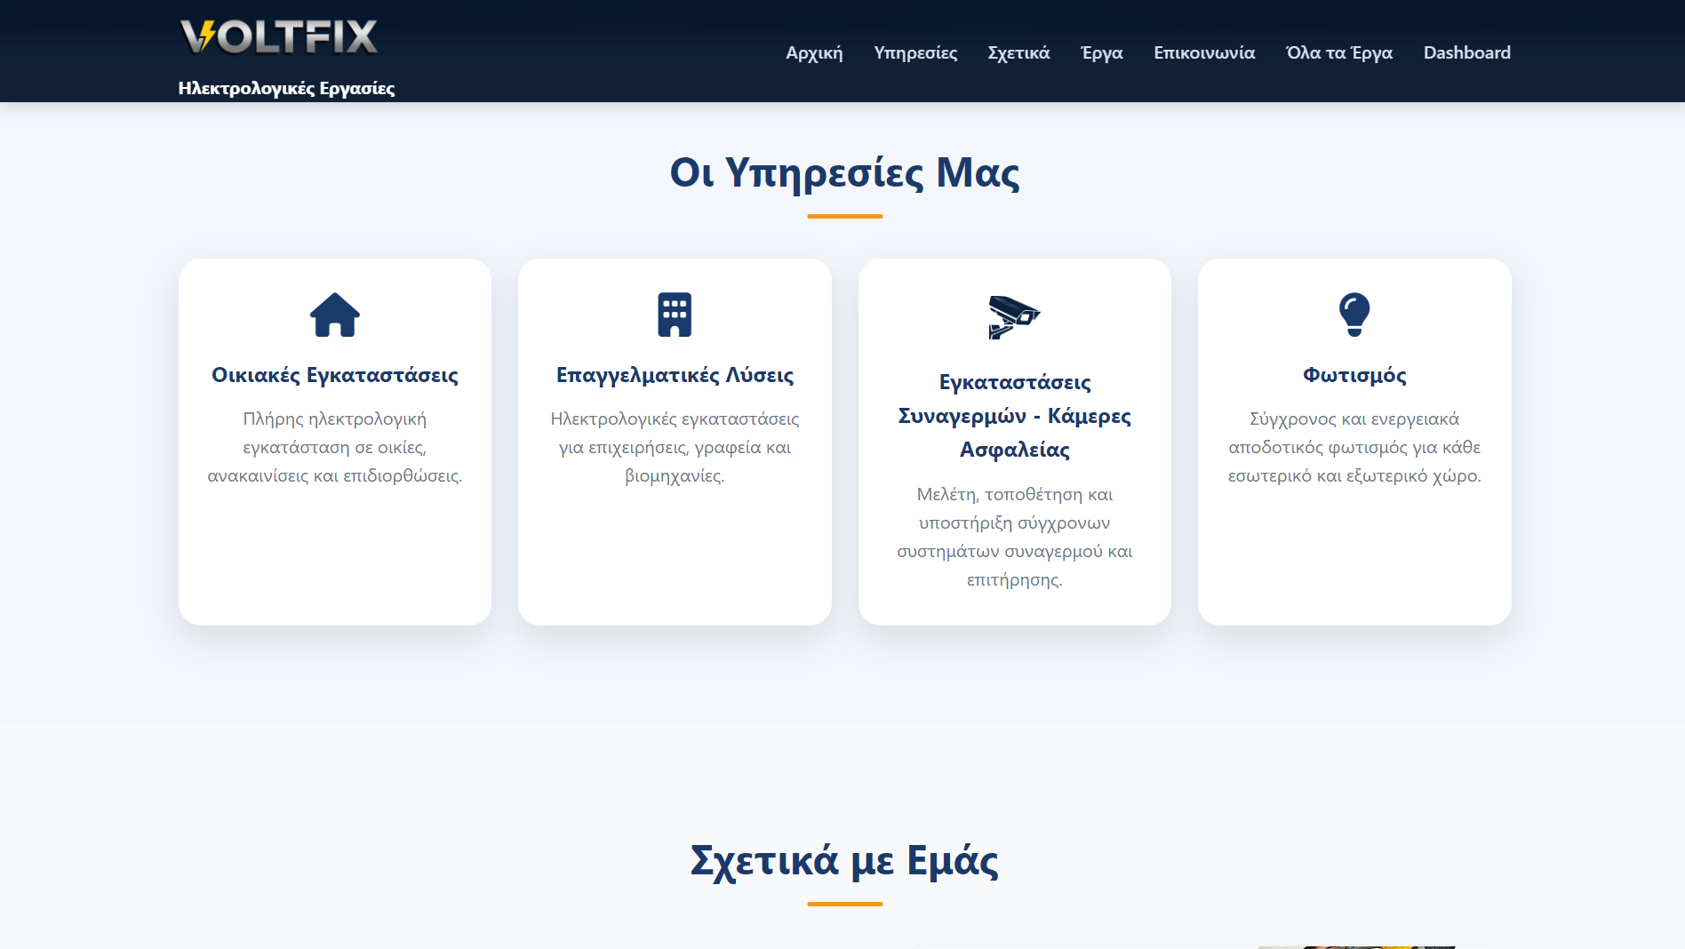Select the Οικιακές Εγκαταστάσεις card title
This screenshot has height=949, width=1685.
335,375
